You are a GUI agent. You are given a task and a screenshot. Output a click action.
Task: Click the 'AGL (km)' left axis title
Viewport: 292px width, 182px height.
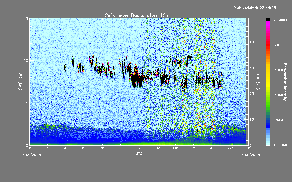click(20, 81)
